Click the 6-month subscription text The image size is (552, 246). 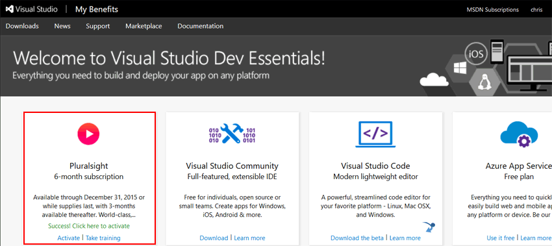pos(89,177)
